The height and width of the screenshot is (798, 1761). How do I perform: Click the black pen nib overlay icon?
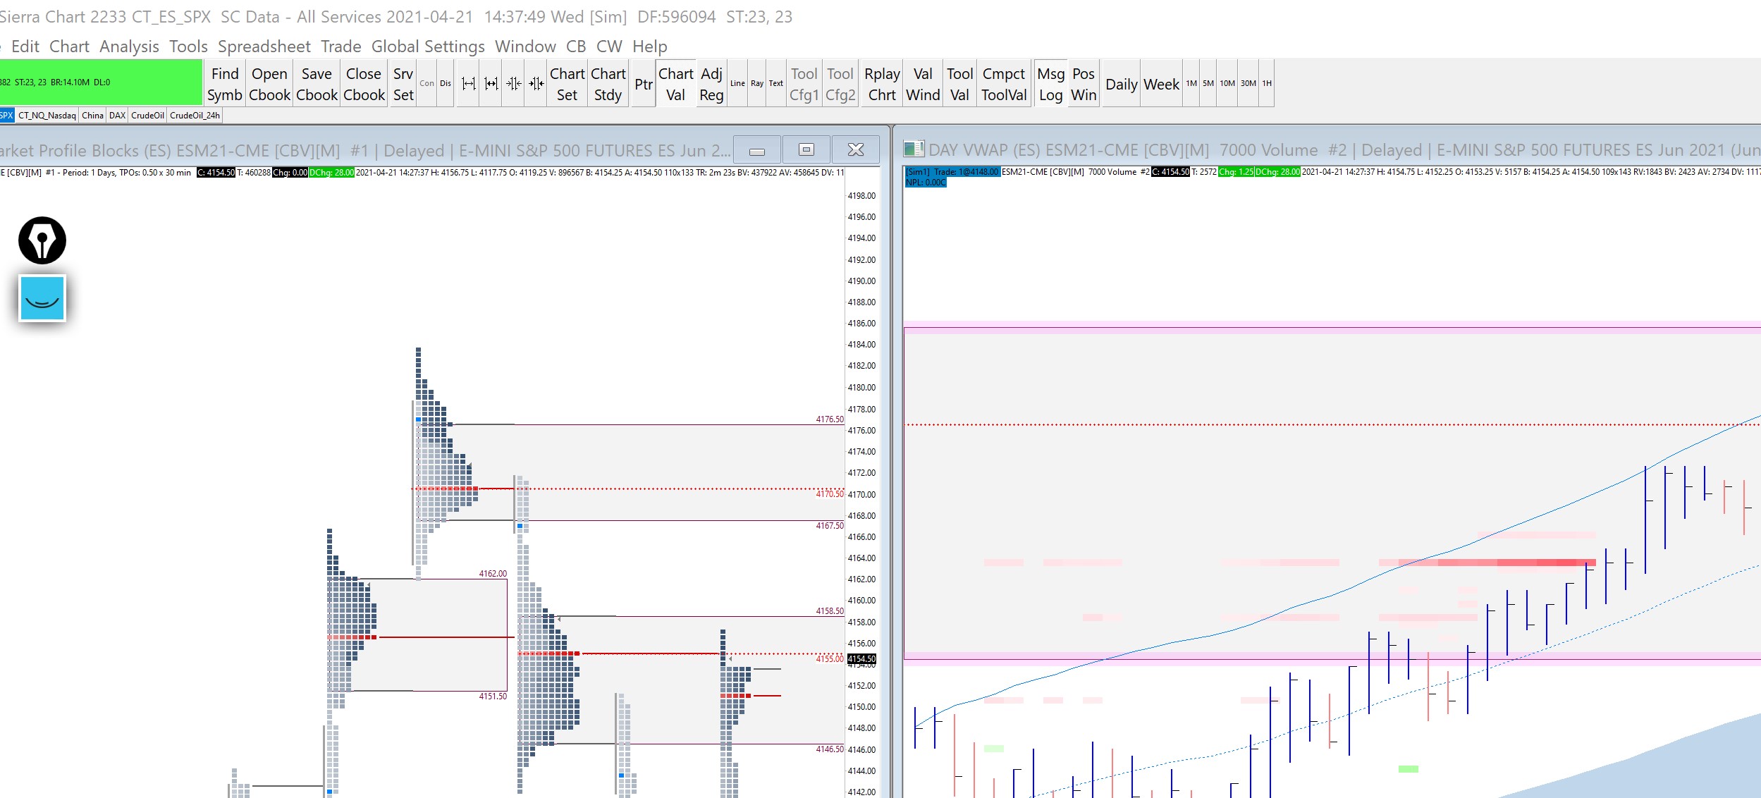click(42, 240)
